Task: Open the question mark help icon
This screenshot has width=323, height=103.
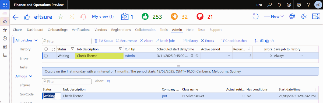Action: coord(308,5)
